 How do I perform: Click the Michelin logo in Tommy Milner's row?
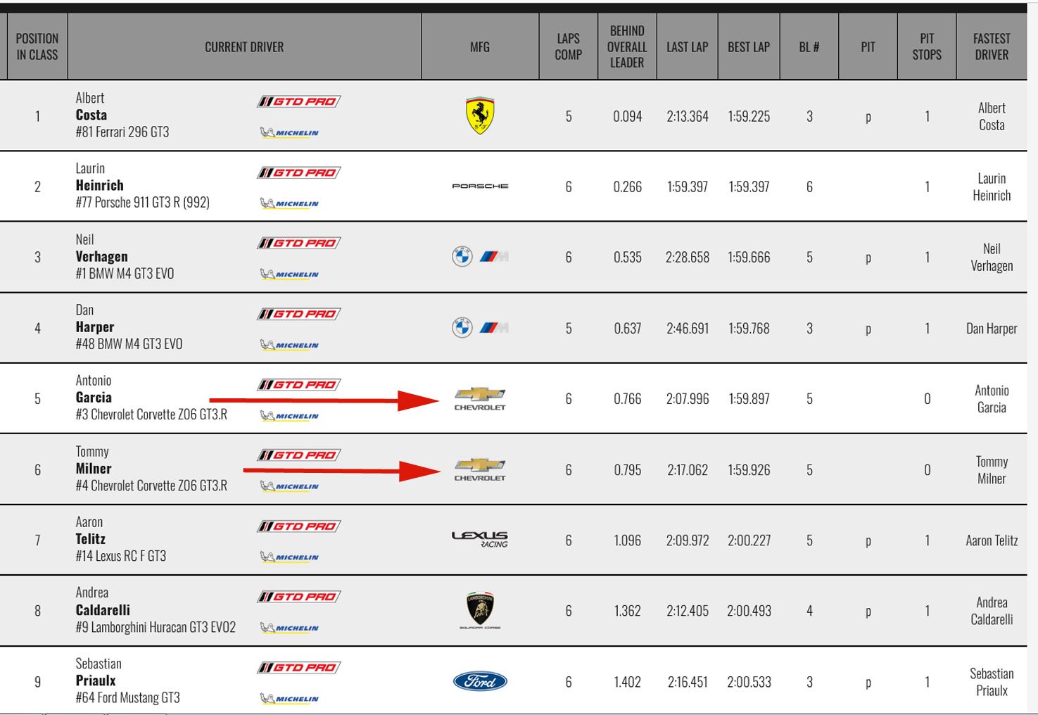289,486
